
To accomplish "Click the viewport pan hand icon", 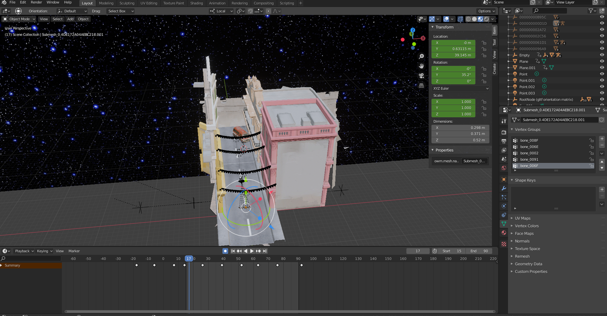I will (421, 66).
